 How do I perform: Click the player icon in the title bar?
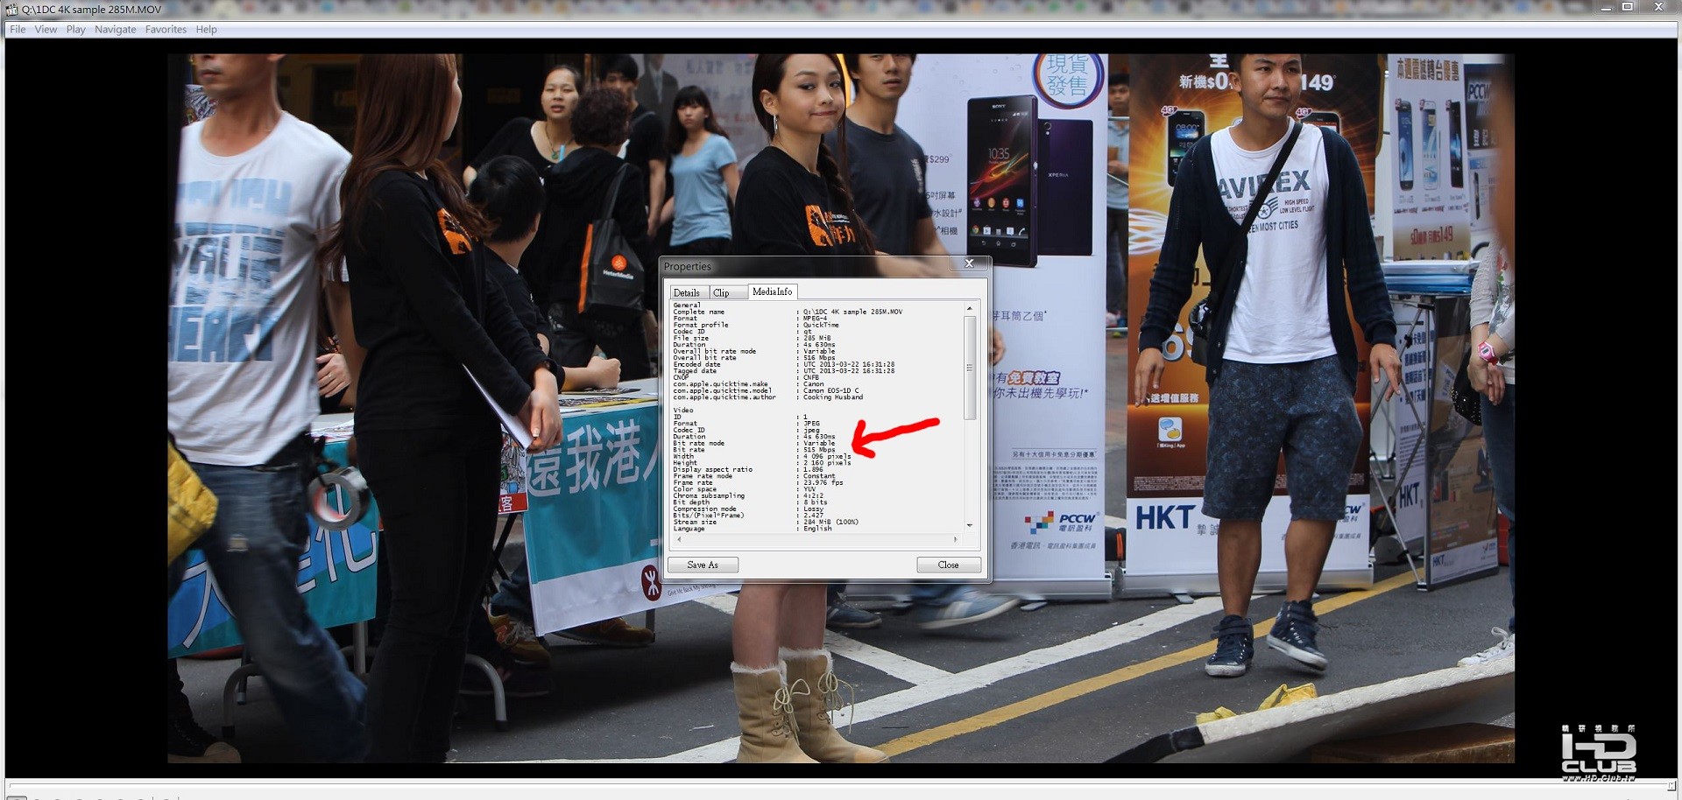11,9
